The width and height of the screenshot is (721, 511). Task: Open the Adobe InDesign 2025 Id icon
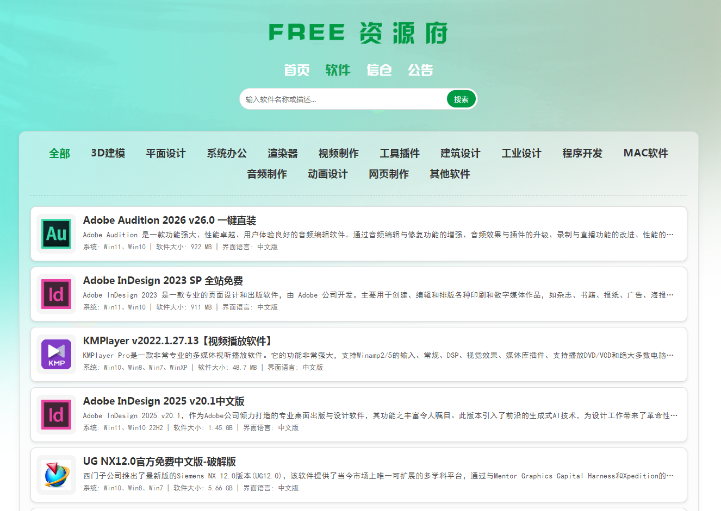57,415
